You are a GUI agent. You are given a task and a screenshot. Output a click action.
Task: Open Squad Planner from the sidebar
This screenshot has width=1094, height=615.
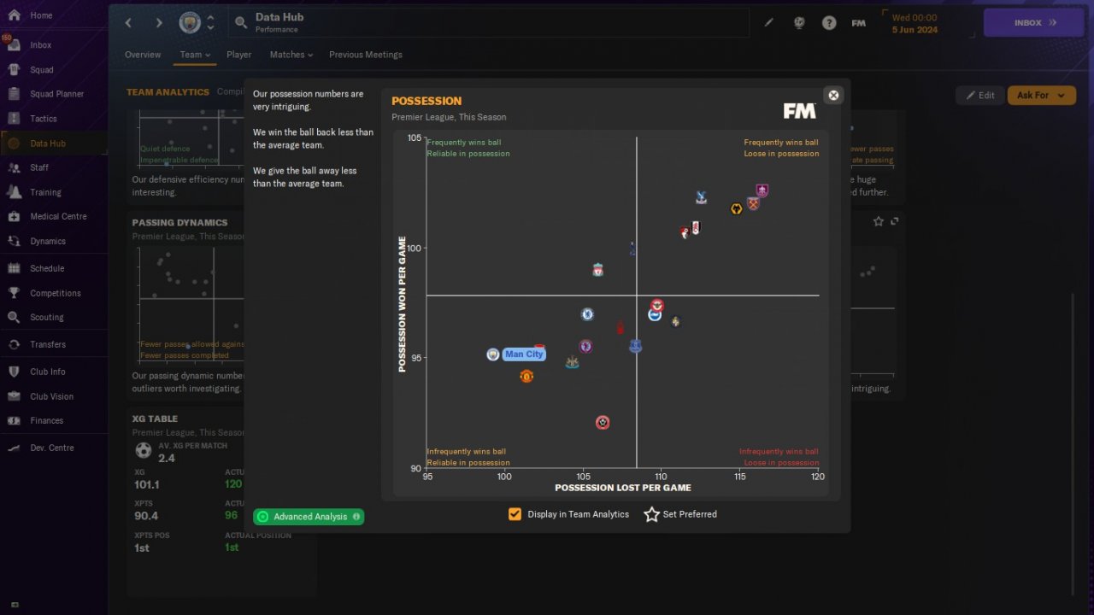[x=56, y=94]
